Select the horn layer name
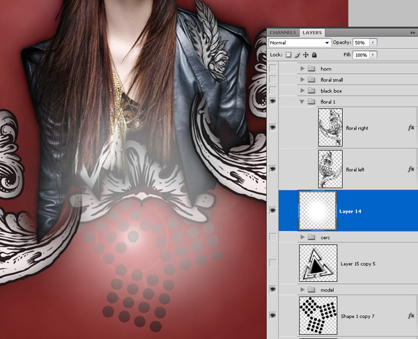This screenshot has width=418, height=339. point(326,69)
